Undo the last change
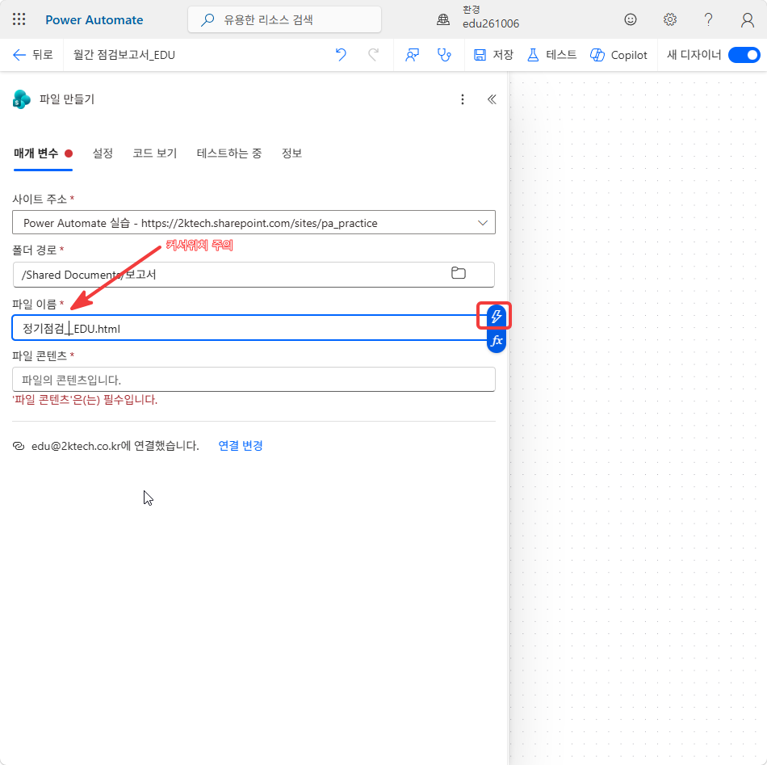This screenshot has height=765, width=767. coord(341,55)
